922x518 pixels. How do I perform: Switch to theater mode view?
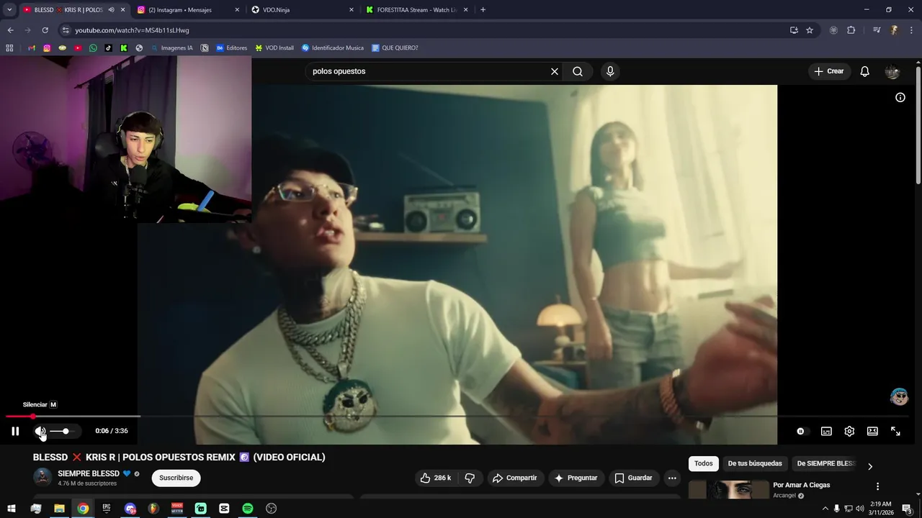pyautogui.click(x=872, y=431)
